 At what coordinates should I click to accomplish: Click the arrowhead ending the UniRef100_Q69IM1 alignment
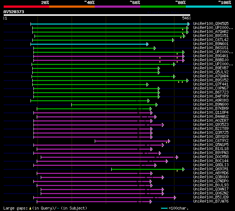184,170
